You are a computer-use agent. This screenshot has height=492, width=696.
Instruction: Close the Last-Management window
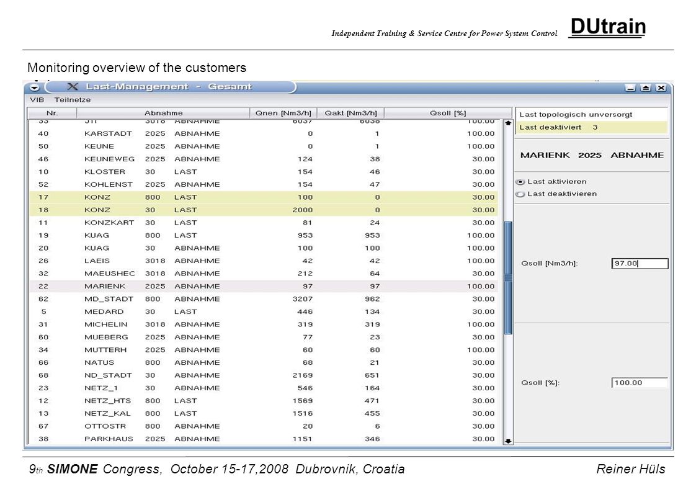pos(661,87)
